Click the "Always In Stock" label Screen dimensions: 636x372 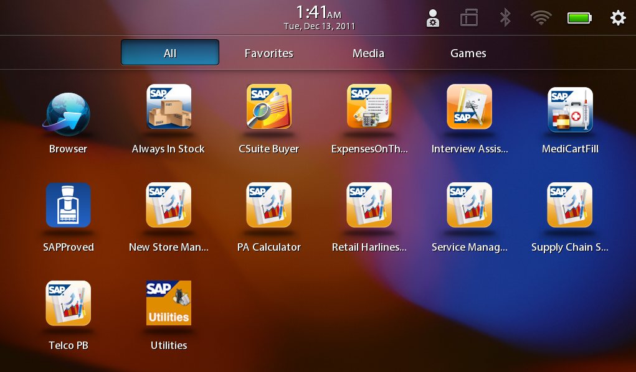(168, 149)
